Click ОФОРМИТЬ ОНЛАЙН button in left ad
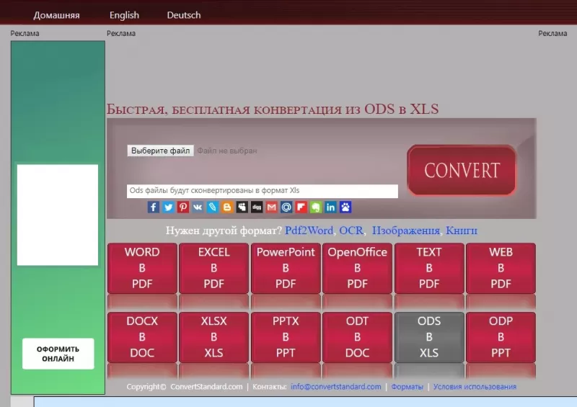 tap(58, 354)
